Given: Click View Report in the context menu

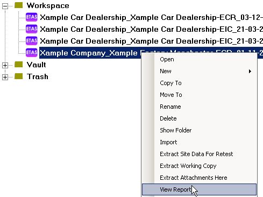Looking at the screenshot, I should click(x=200, y=189).
